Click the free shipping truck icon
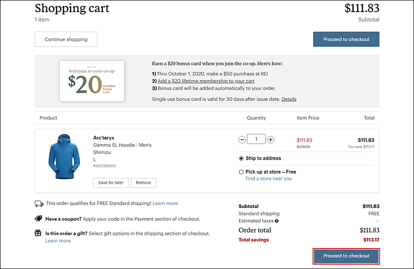 tap(39, 204)
